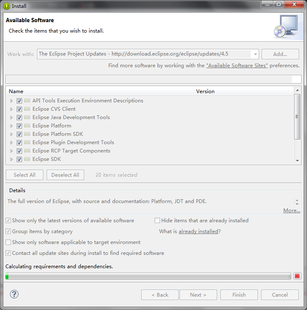
Task: Uncheck API Tools Execution Environment Descriptions
Action: click(x=19, y=101)
